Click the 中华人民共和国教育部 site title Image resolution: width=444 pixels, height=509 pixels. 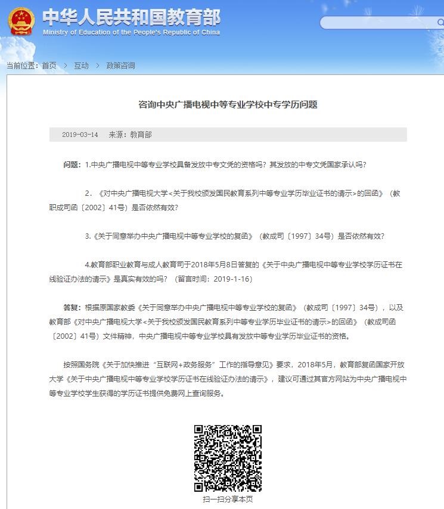(132, 17)
